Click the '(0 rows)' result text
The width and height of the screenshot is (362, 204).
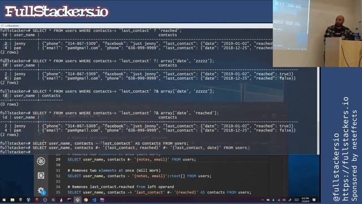9,104
